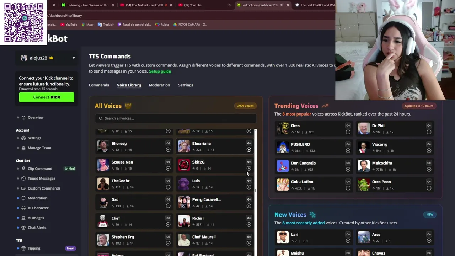Open Tipping under TTS

tap(34, 248)
